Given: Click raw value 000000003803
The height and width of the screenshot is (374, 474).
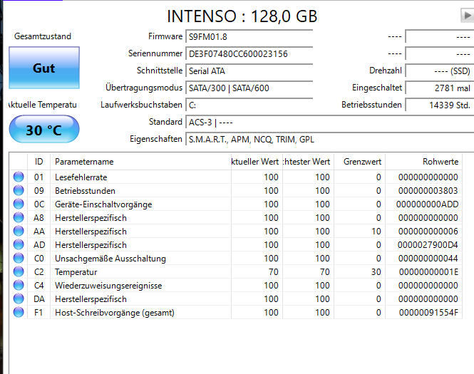Looking at the screenshot, I should 428,191.
